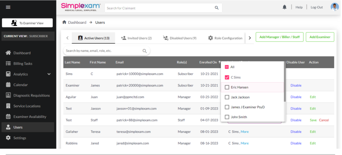Click the Add Examiner button
This screenshot has width=342, height=155.
point(320,37)
